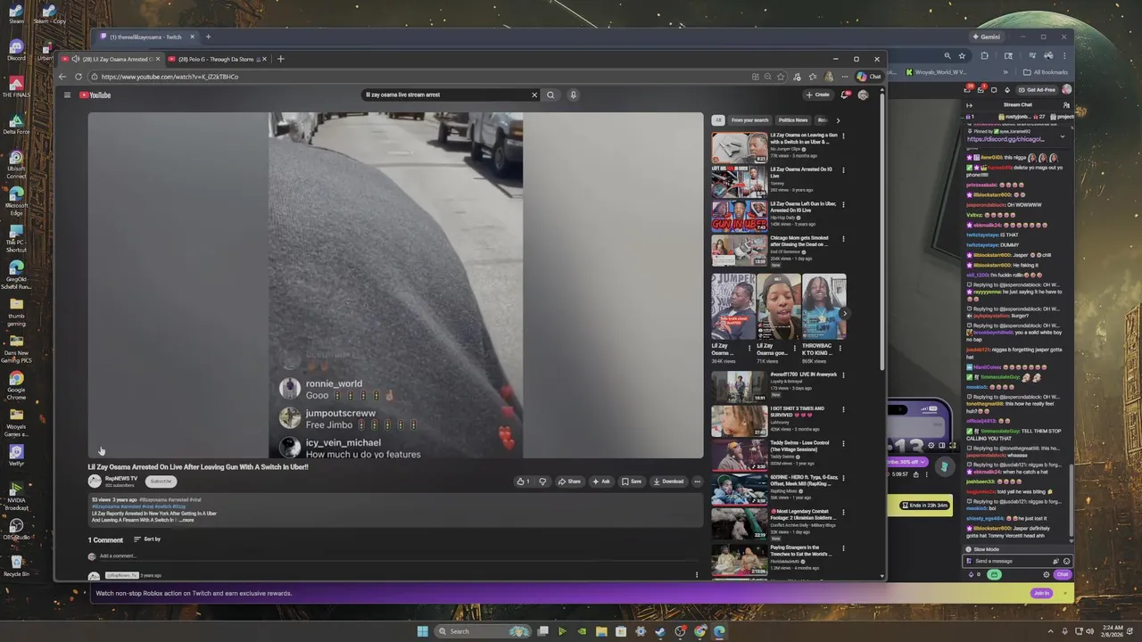Screen dimensions: 1142x642
Task: Open Edge Copilot Chat button
Action: (x=869, y=77)
